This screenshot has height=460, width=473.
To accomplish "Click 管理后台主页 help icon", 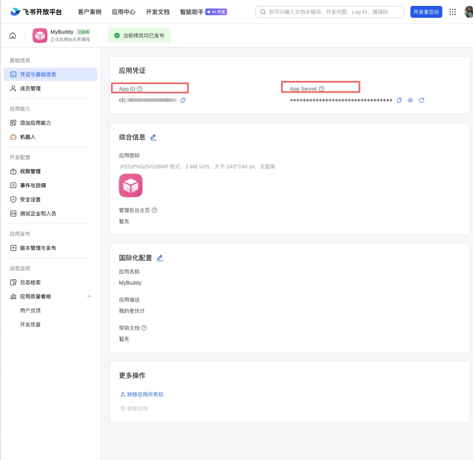I will tap(154, 210).
